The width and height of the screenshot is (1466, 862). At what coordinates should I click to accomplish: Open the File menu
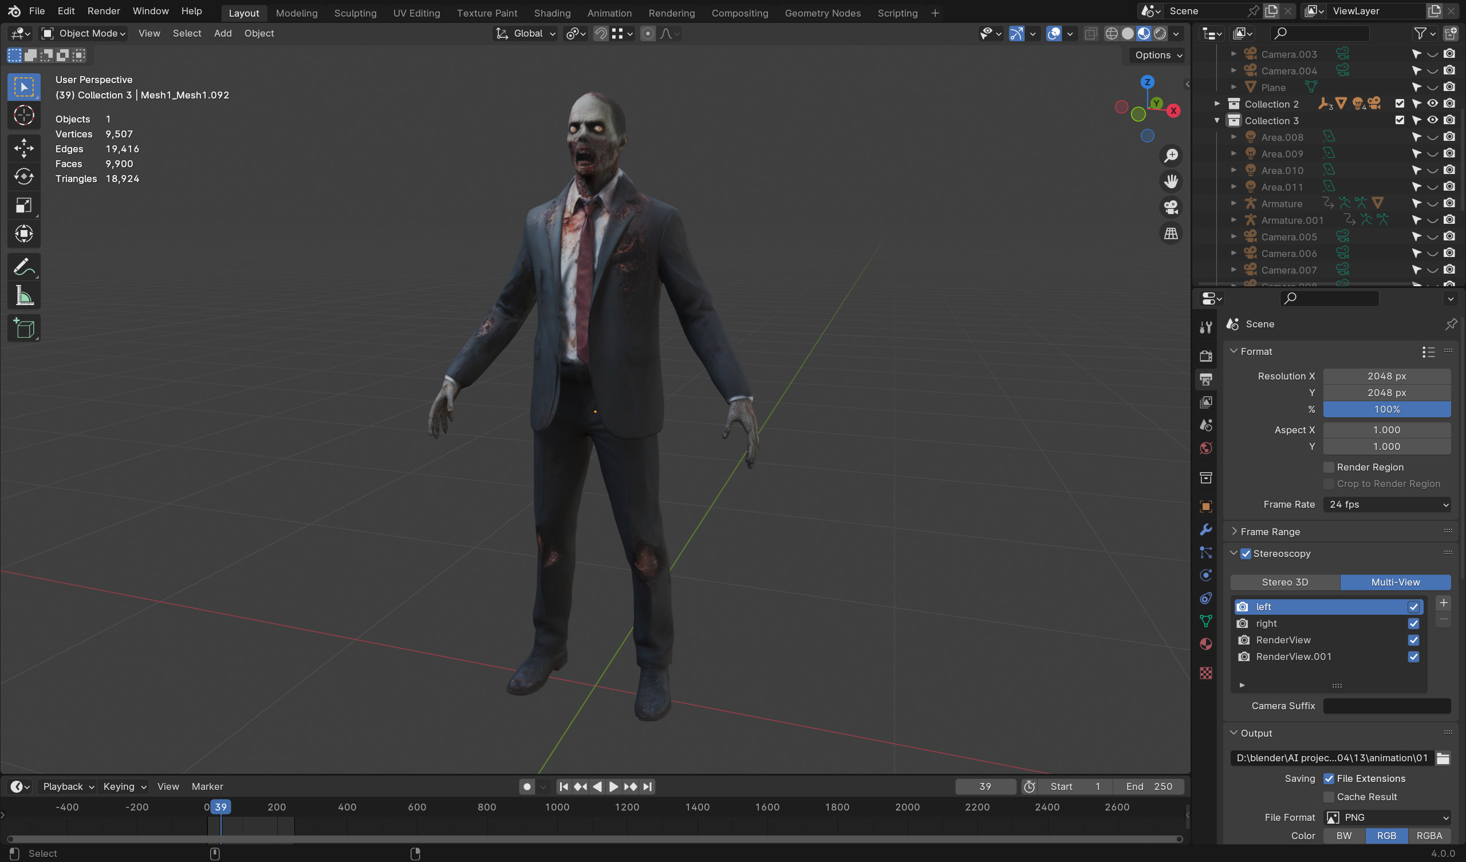[37, 11]
